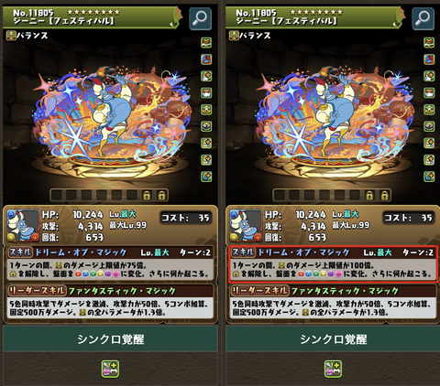
Task: Tap the left panel コスト: 35 label
Action: point(185,218)
